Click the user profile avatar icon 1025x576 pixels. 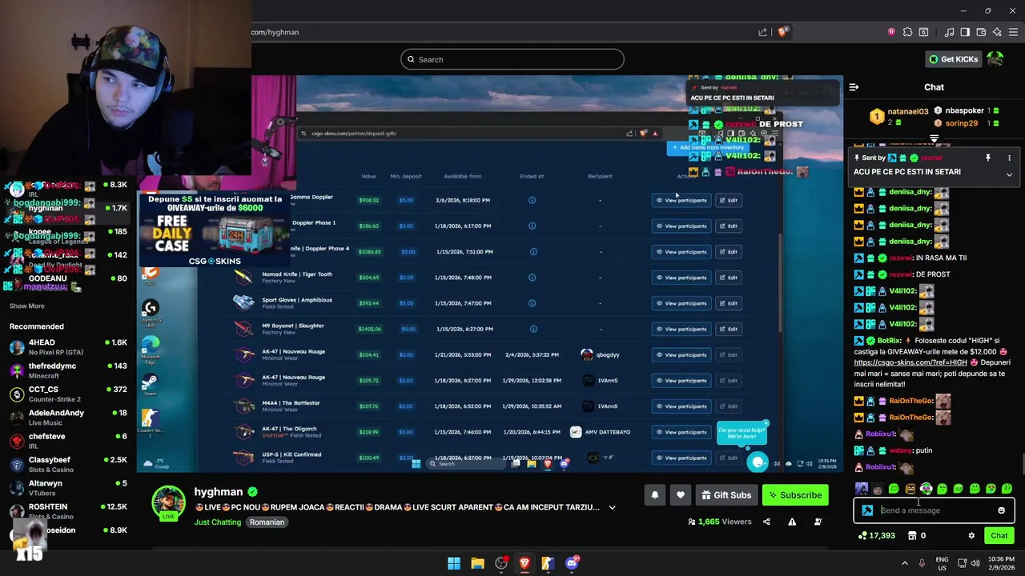coord(995,59)
